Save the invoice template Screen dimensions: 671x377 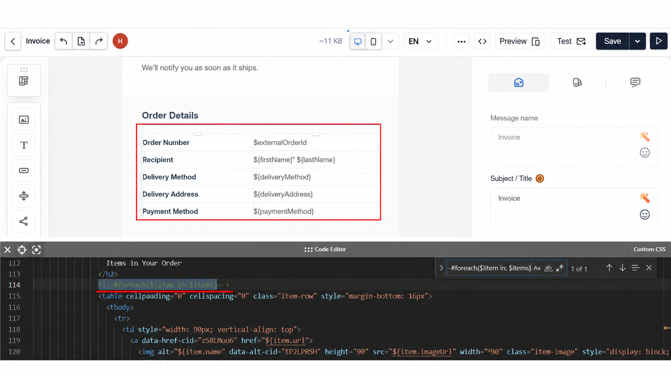(612, 41)
